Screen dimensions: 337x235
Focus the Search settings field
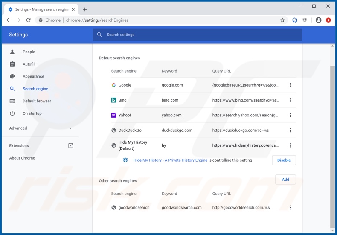coord(198,35)
